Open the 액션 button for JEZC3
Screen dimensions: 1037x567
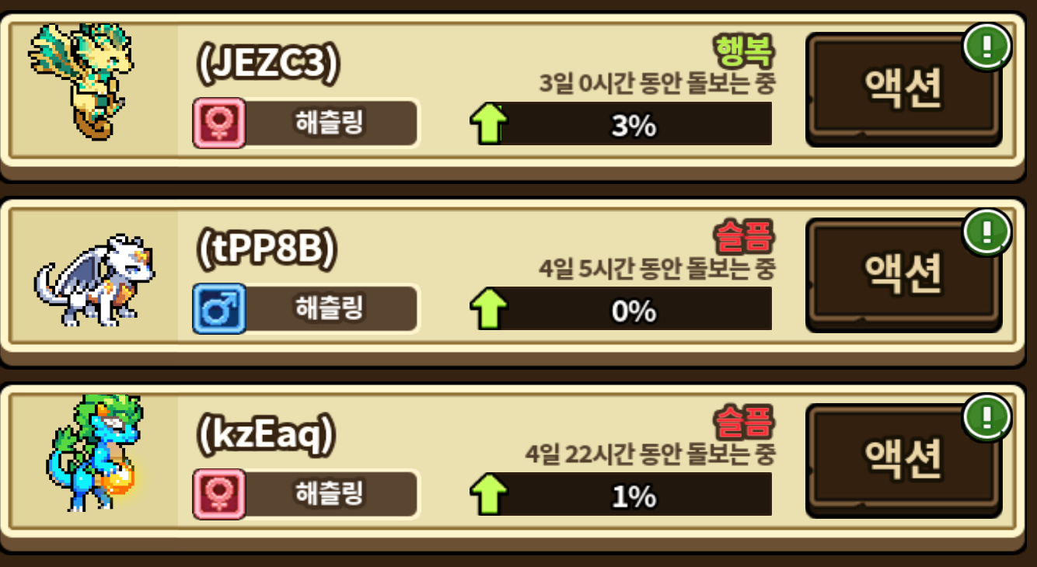click(903, 89)
